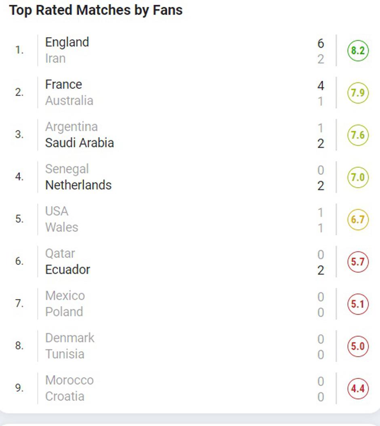Click the 5.7 red rating badge
This screenshot has width=380, height=426.
pos(358,262)
